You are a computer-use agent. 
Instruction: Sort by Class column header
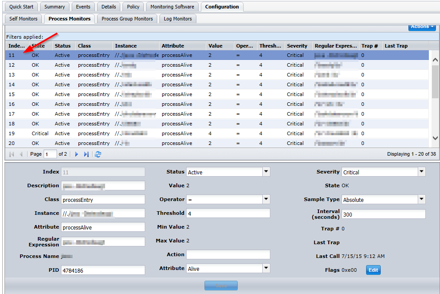[94, 46]
